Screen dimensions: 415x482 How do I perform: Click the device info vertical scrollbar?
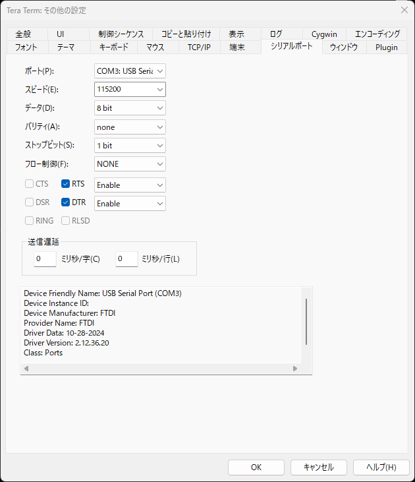coord(306,322)
